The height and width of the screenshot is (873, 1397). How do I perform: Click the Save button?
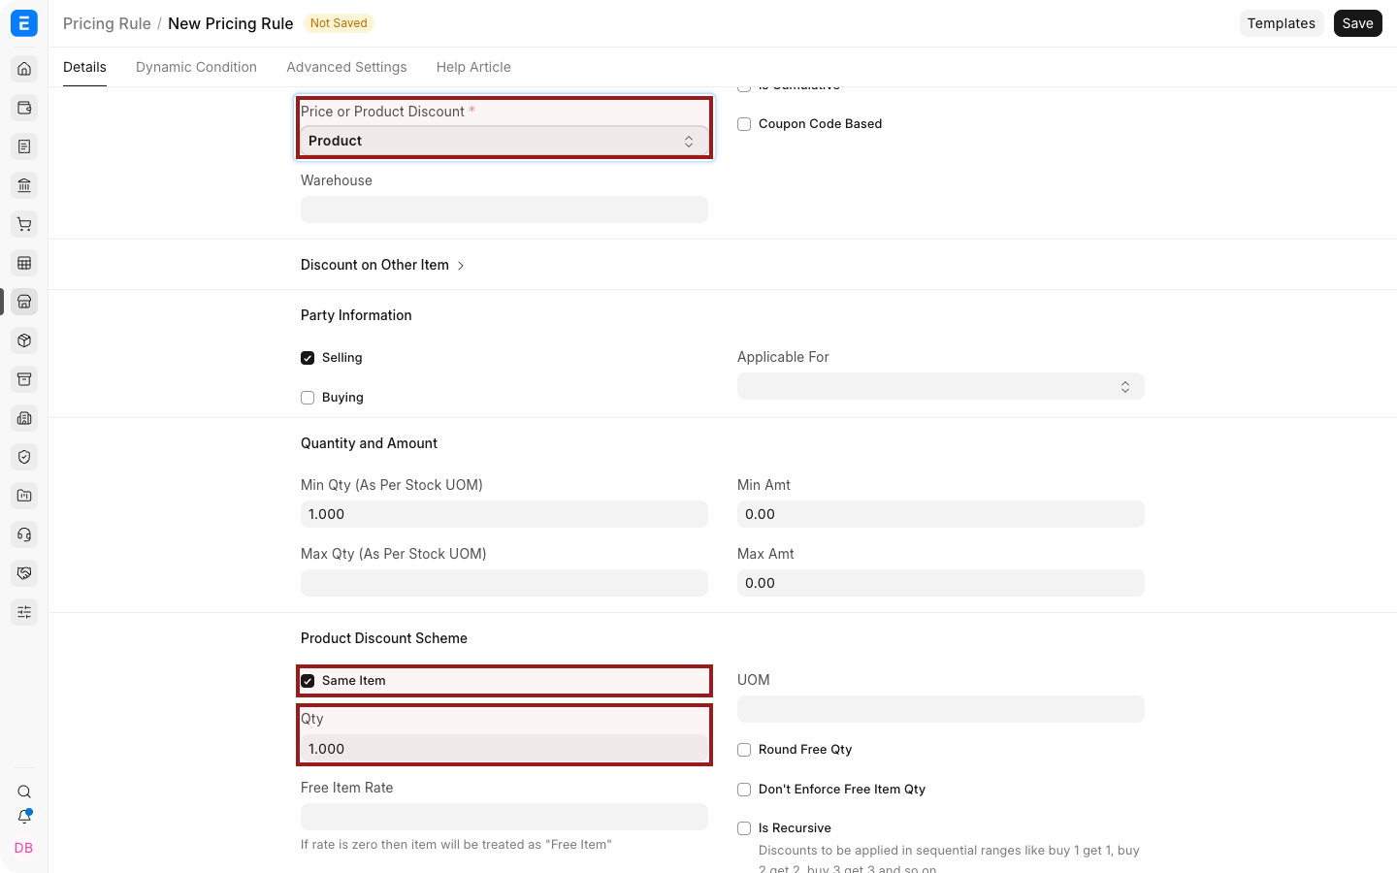[x=1357, y=23]
